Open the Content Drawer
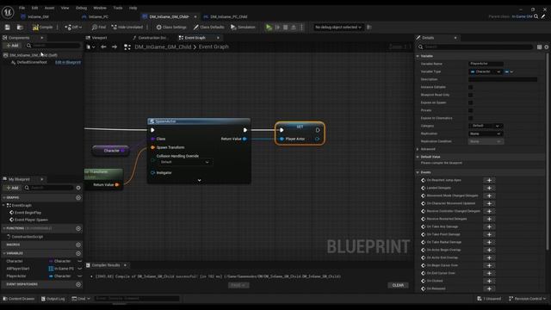The image size is (551, 310). (x=19, y=299)
